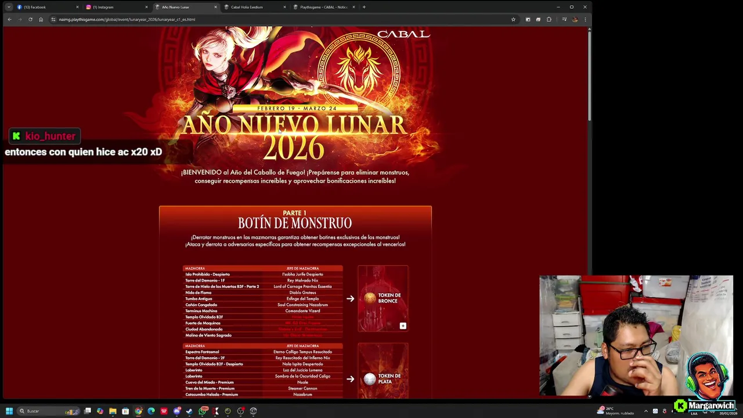Click 'Nido de Flama' dungeon row

point(263,293)
